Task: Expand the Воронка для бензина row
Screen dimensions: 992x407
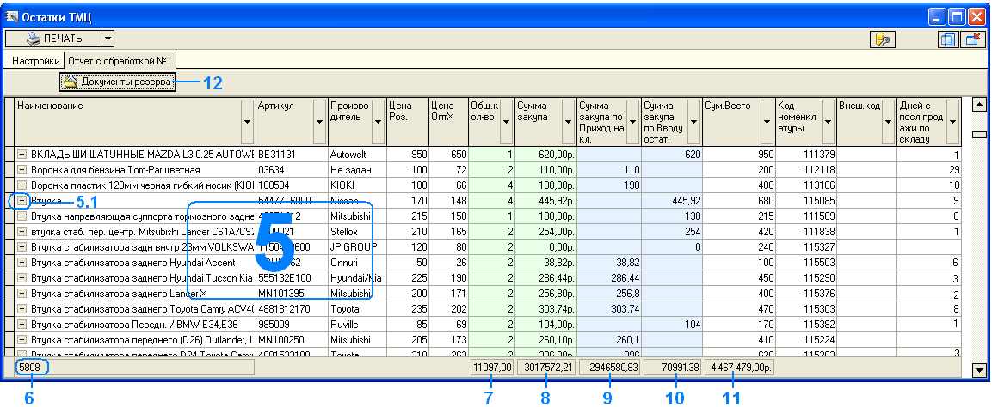Action: tap(22, 170)
